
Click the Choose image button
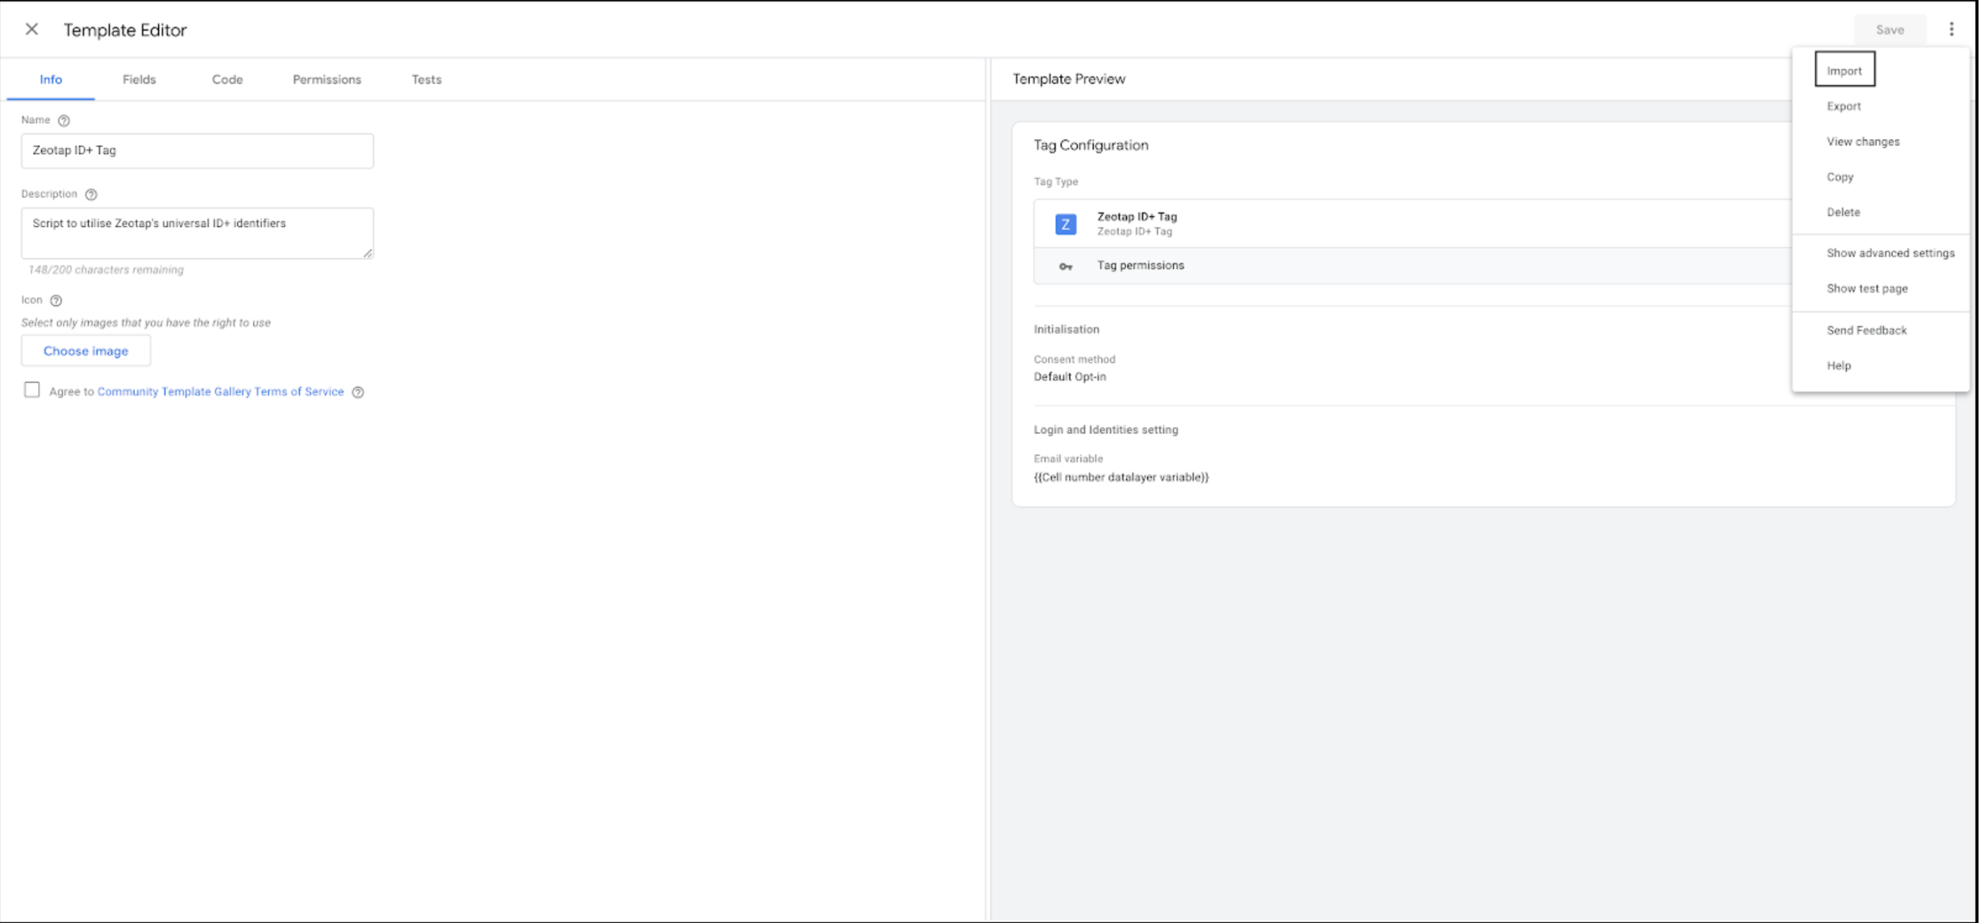[86, 351]
